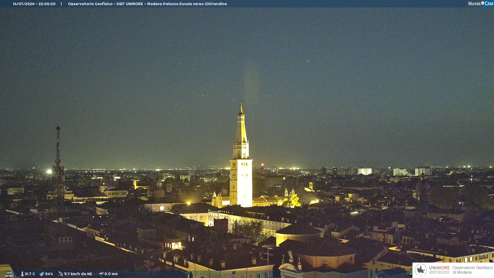Click the 0.0 mm rainfall reading
494x278 pixels.
click(x=111, y=274)
